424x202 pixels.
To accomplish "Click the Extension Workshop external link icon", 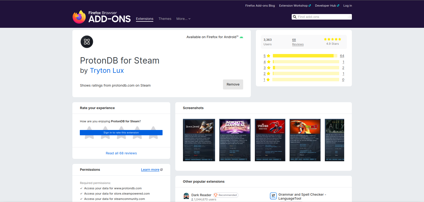I will click(x=310, y=6).
